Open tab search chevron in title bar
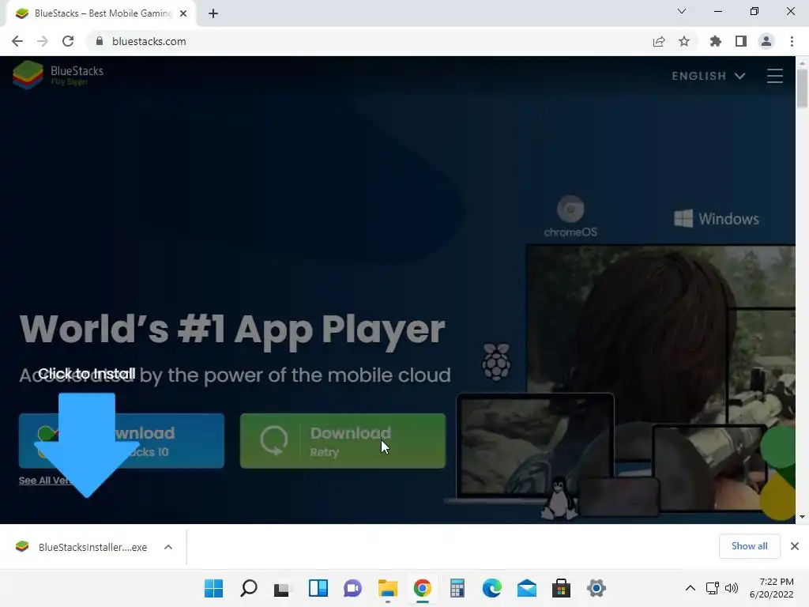 tap(682, 11)
